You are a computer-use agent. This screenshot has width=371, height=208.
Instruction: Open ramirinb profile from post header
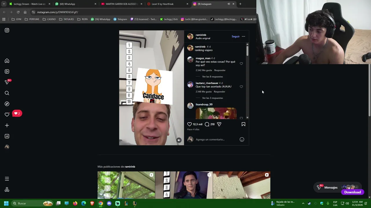(x=201, y=35)
